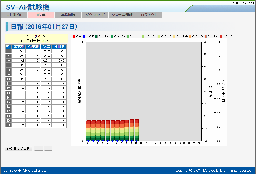Click the パワコン9 legend color swatch
Viewport: 256px width, 174px height.
pyautogui.click(x=221, y=36)
